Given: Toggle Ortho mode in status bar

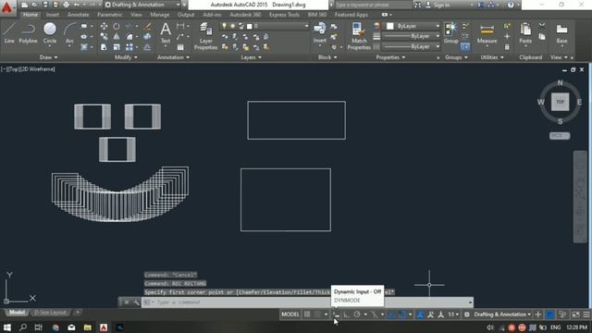Looking at the screenshot, I should pos(346,314).
